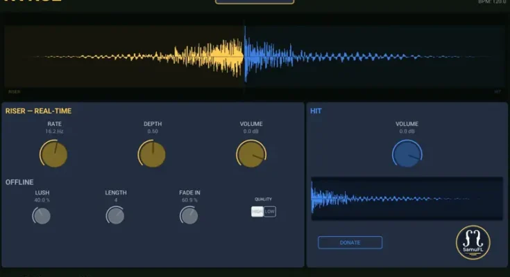Image resolution: width=510 pixels, height=277 pixels.
Task: Click the 40.0 % lush value
Action: 42,200
